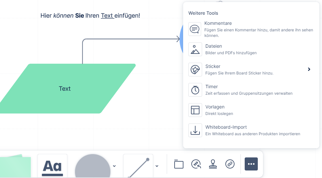Choose Kommentare menu entry

251,29
